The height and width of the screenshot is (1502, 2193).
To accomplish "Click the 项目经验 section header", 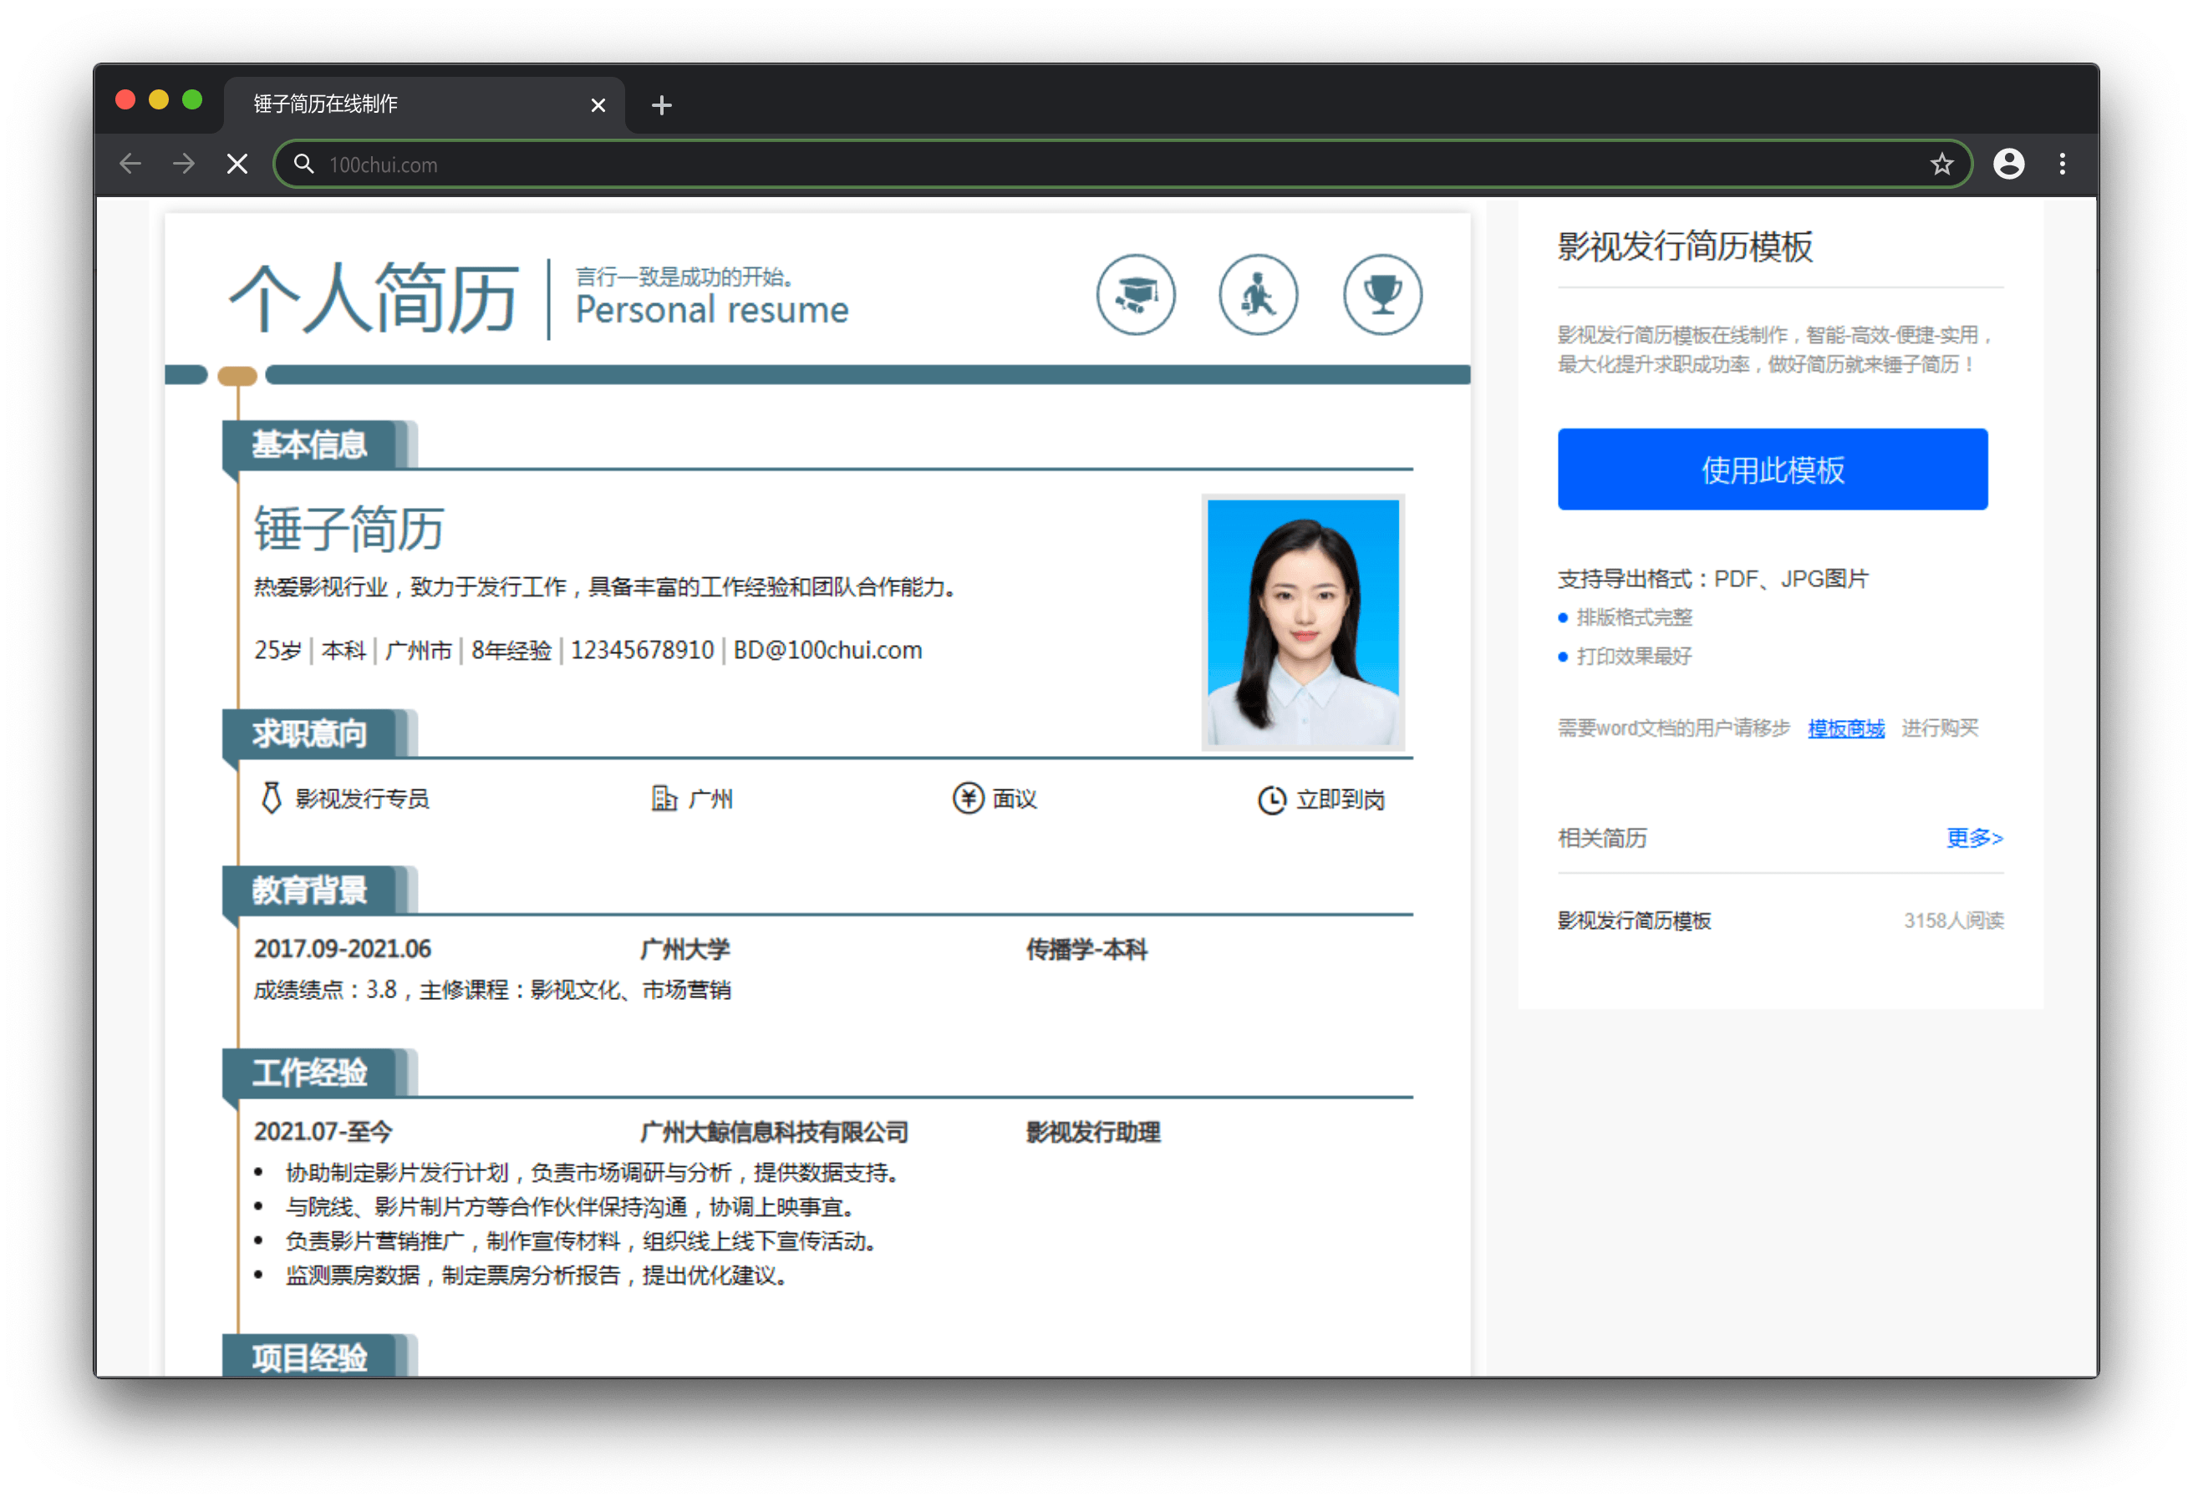I will pyautogui.click(x=309, y=1357).
